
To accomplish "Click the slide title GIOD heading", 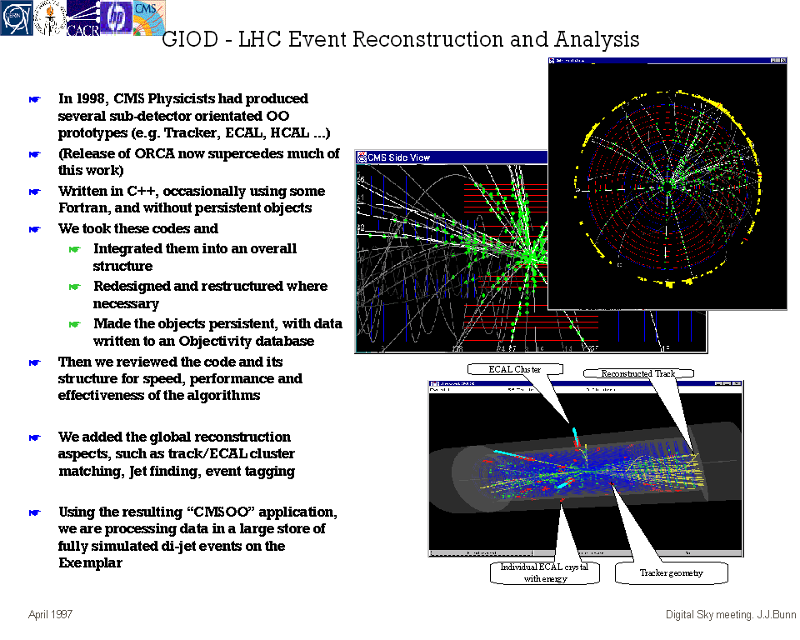I will (400, 39).
